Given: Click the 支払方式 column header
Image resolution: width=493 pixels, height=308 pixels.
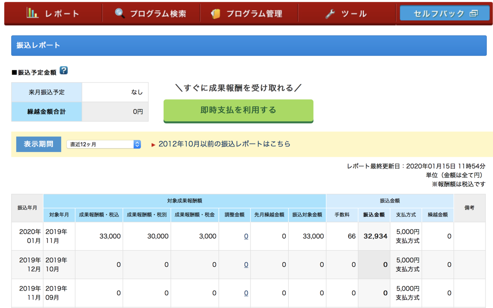Looking at the screenshot, I should 406,215.
